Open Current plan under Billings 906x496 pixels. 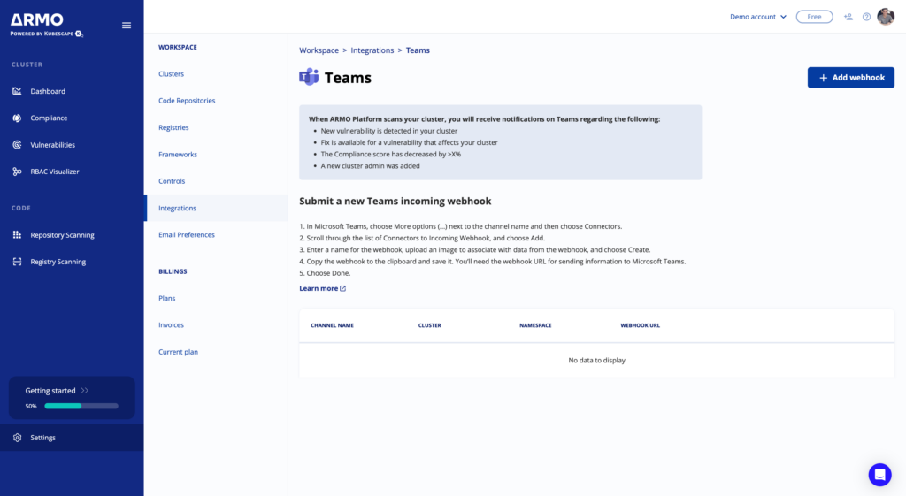point(178,352)
